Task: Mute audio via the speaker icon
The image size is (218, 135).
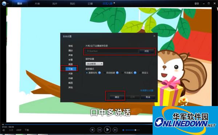Action: [x=123, y=130]
